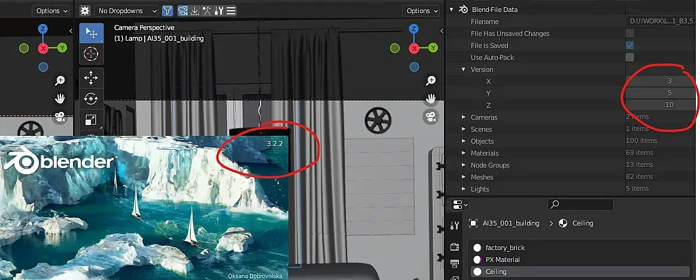Pick the Rotate tool

coord(91,99)
